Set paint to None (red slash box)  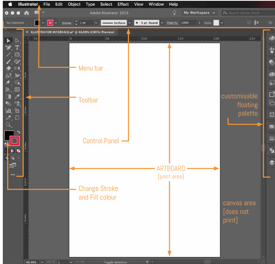(x=18, y=151)
